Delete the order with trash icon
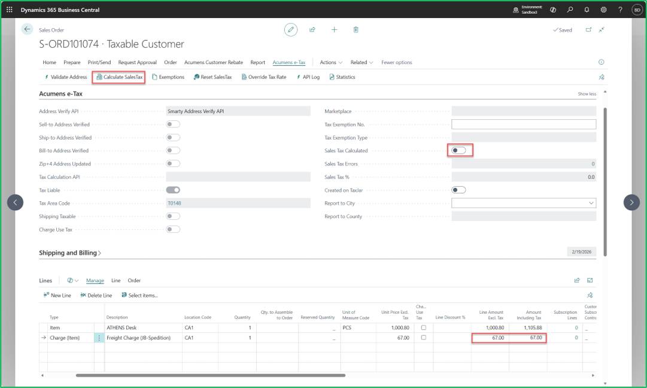 [x=356, y=30]
